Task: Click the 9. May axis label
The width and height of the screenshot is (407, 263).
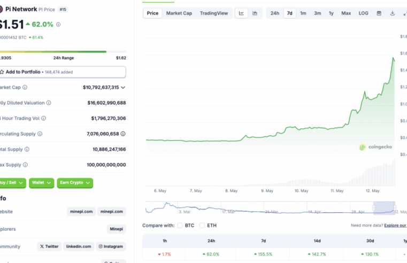Action: (267, 191)
